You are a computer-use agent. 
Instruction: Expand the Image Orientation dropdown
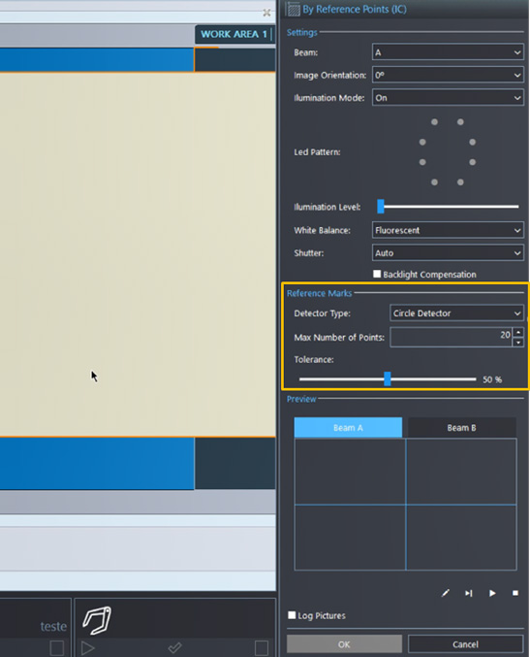[448, 75]
